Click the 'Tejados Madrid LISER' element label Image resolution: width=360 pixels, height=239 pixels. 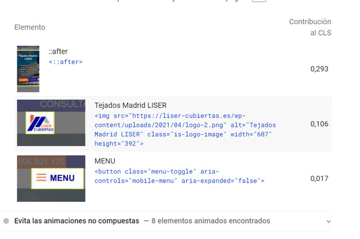click(130, 105)
